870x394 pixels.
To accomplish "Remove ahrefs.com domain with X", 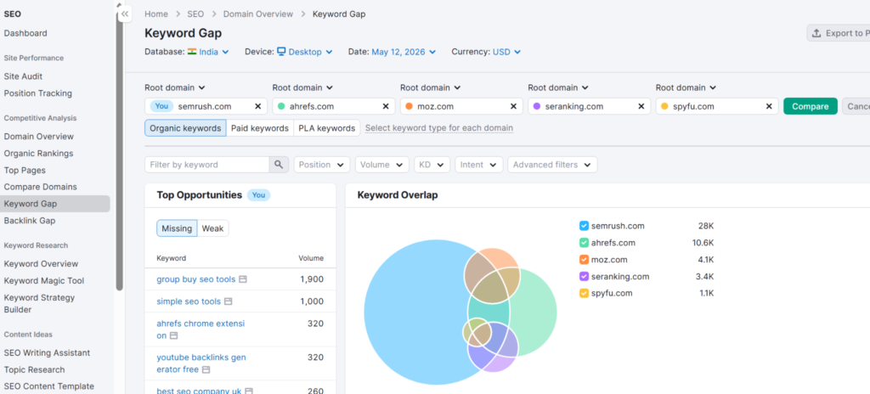I will (386, 106).
